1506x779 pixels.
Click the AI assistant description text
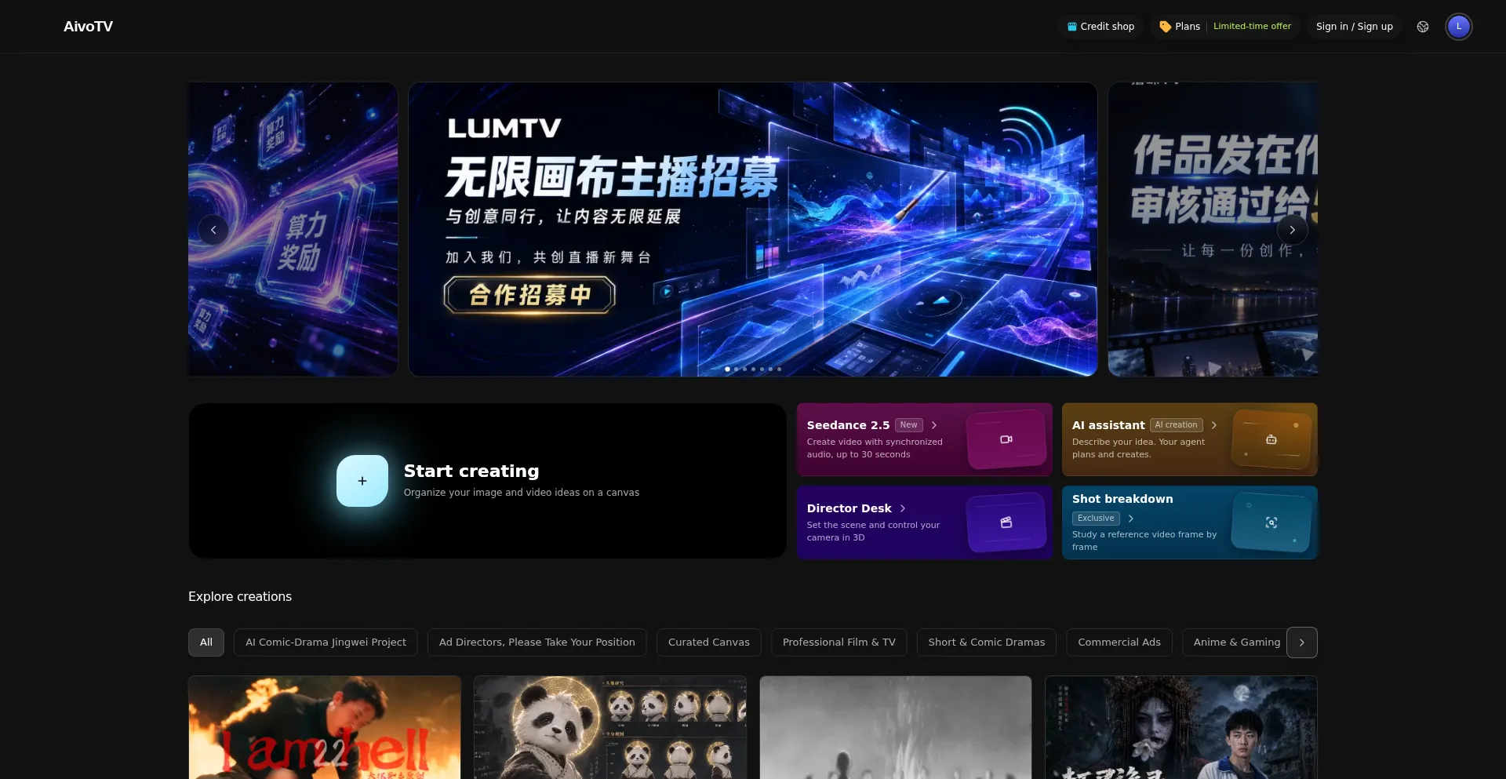tap(1138, 448)
